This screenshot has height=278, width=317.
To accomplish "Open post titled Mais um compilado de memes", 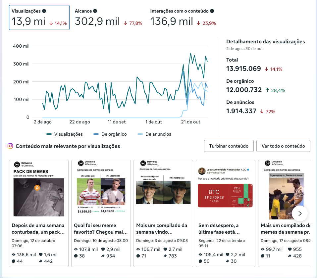I will 286,229.
